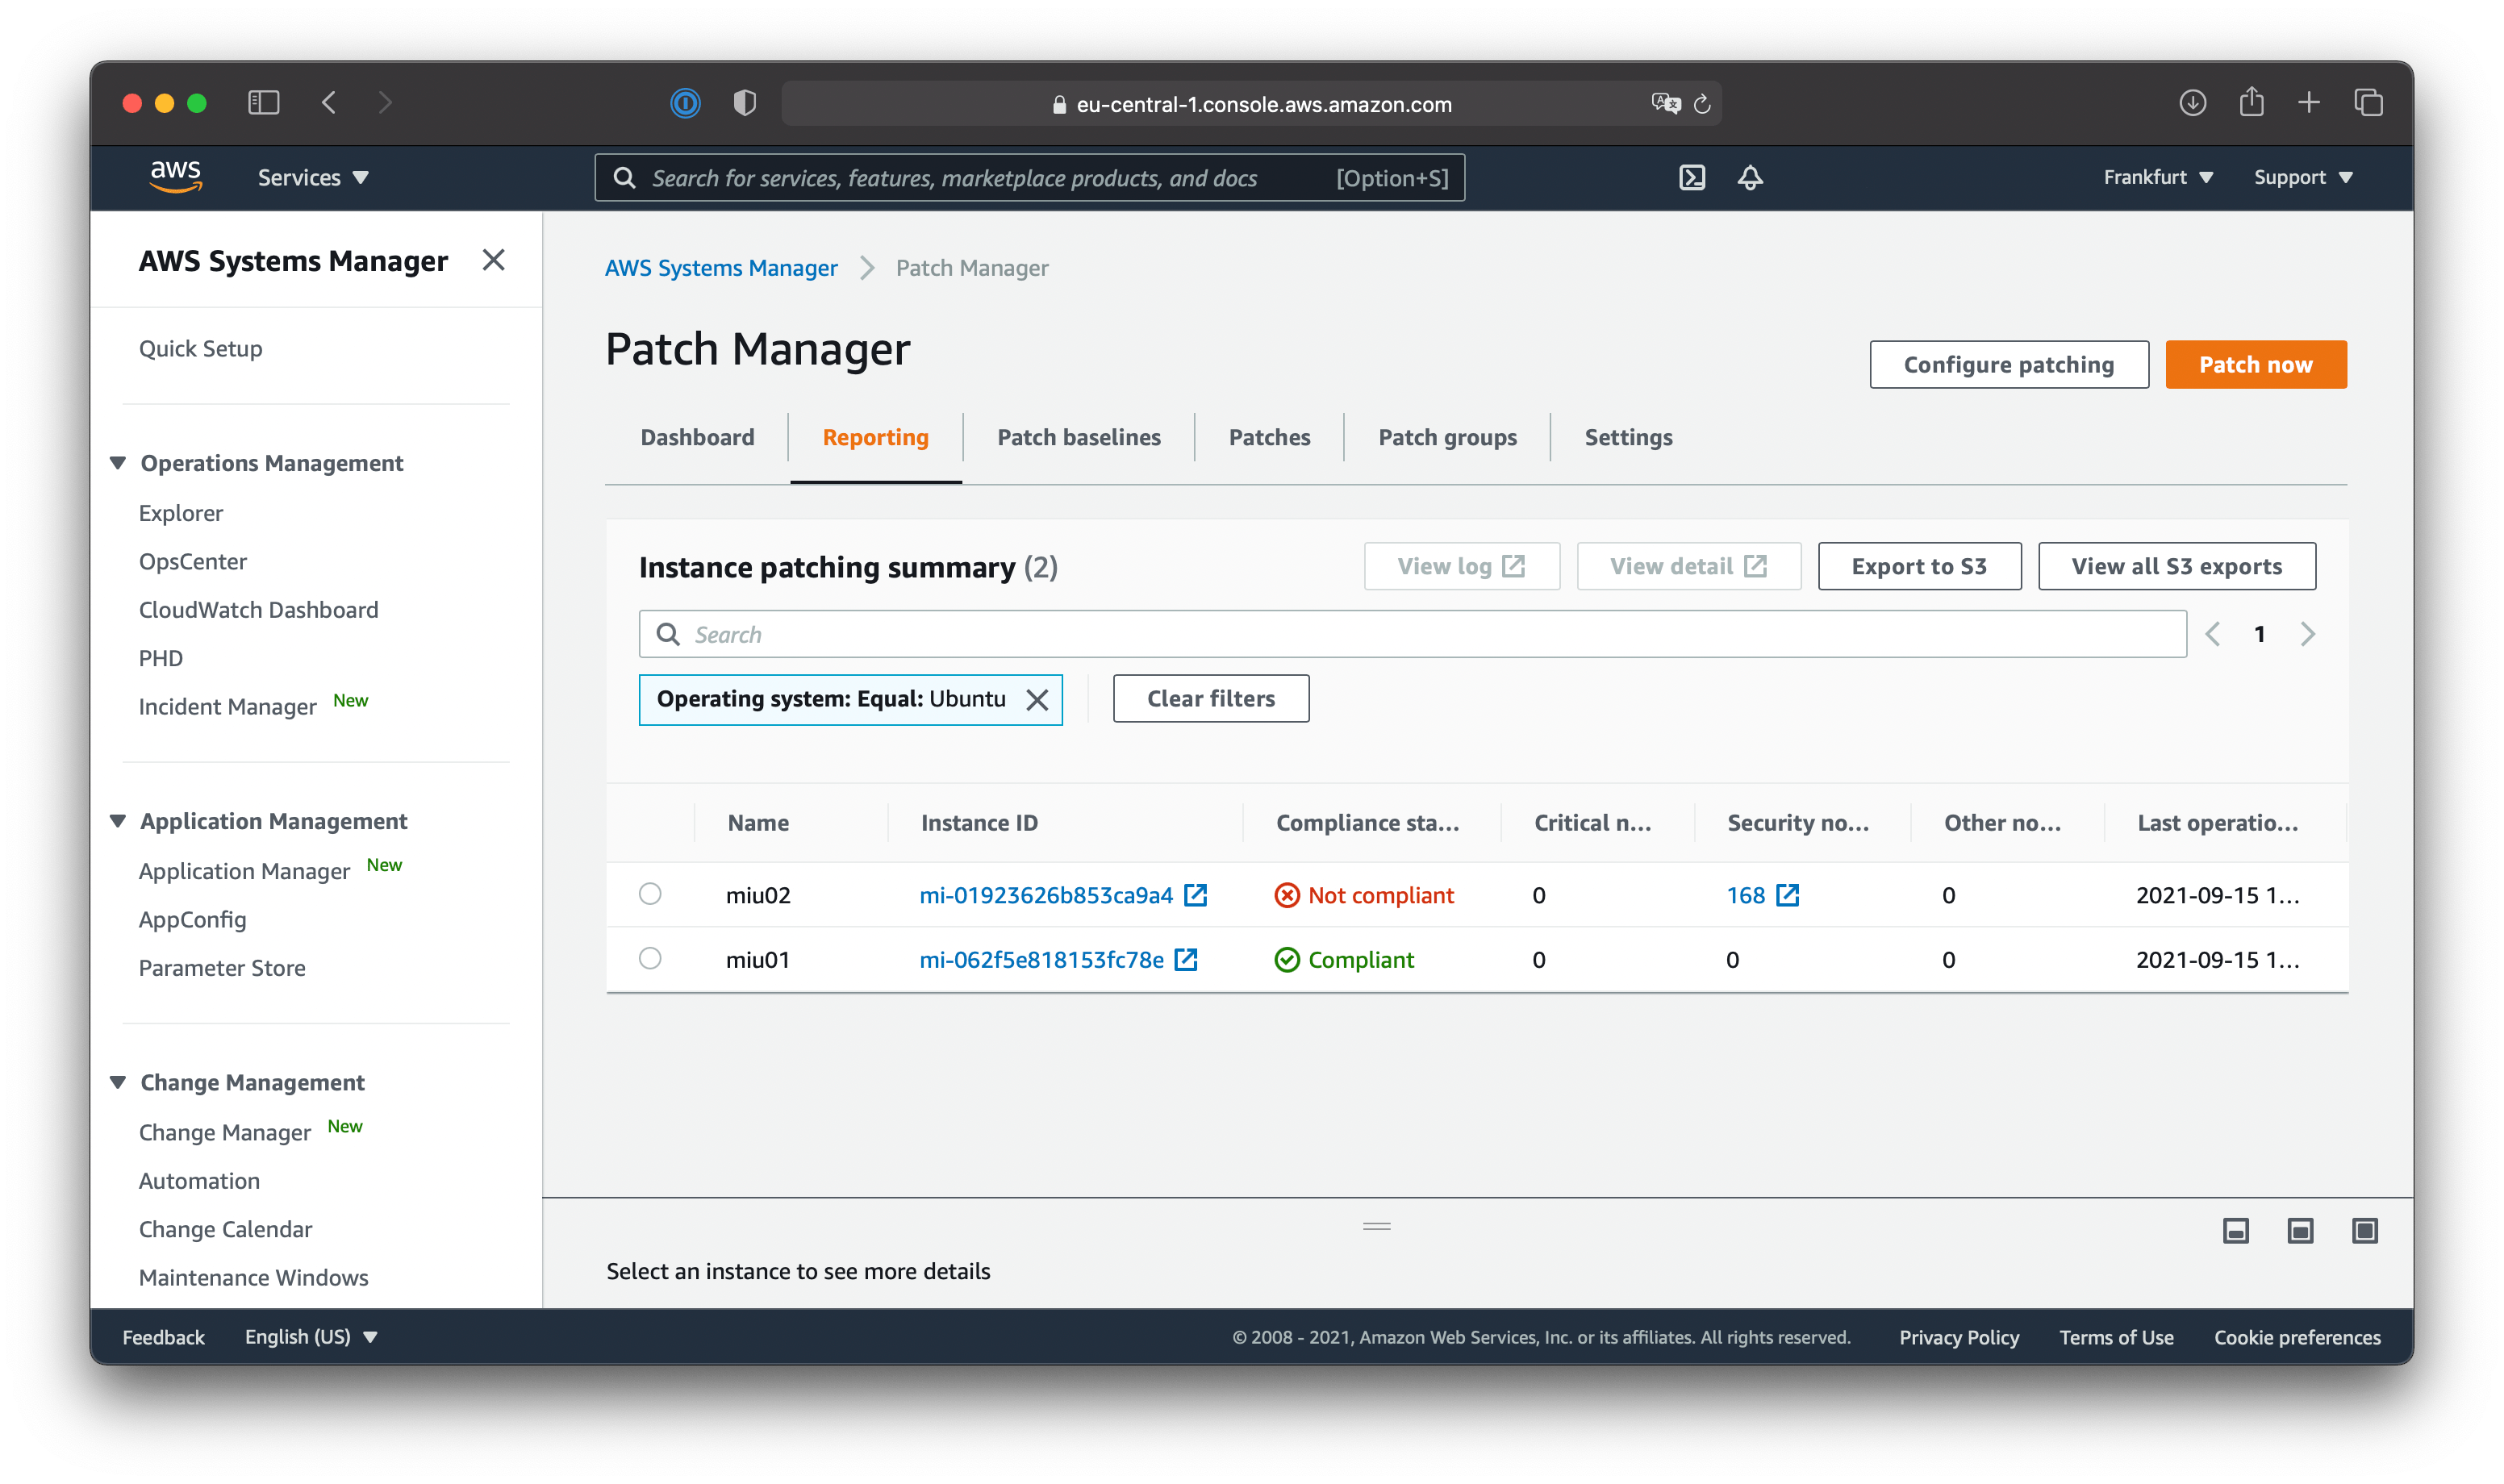This screenshot has width=2504, height=1484.
Task: Open the AWS Systems Manager breadcrumb link
Action: [x=721, y=268]
